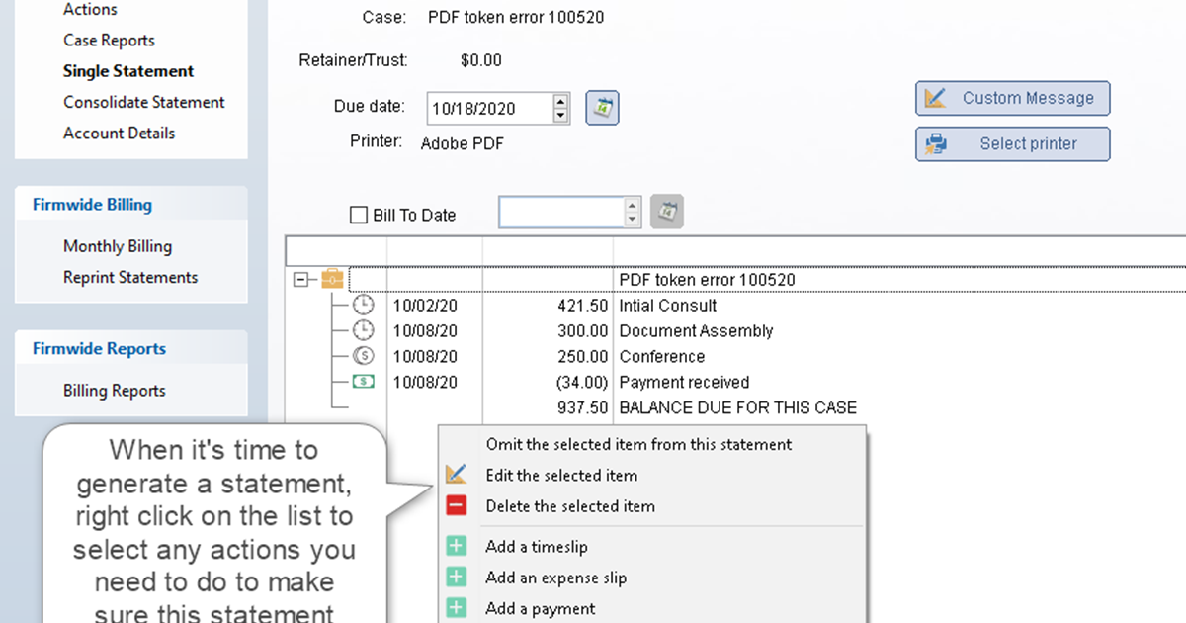The height and width of the screenshot is (623, 1186).
Task: Click the green cash icon for Payment received
Action: pyautogui.click(x=364, y=382)
